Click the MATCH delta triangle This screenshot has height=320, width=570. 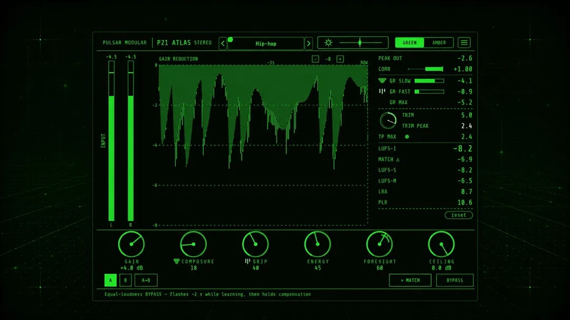398,159
